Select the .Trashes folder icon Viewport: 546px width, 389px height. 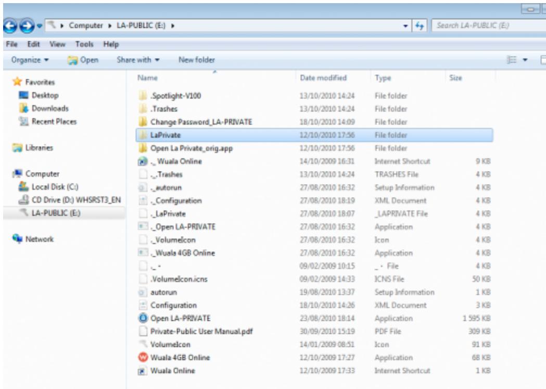[x=143, y=109]
